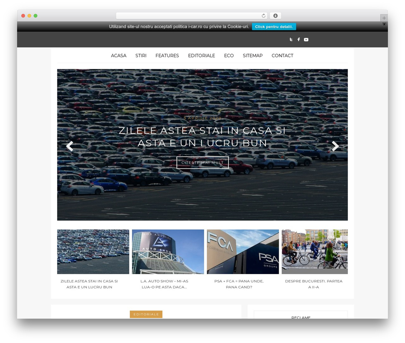
Task: Open the ECO menu item
Action: click(x=229, y=56)
